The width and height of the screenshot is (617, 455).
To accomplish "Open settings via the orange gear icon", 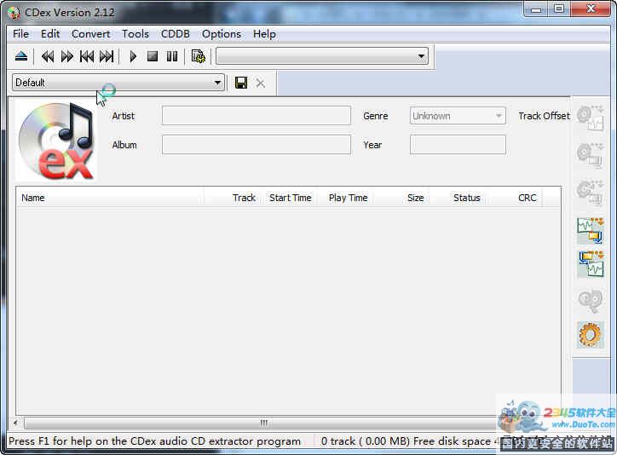I will click(591, 335).
